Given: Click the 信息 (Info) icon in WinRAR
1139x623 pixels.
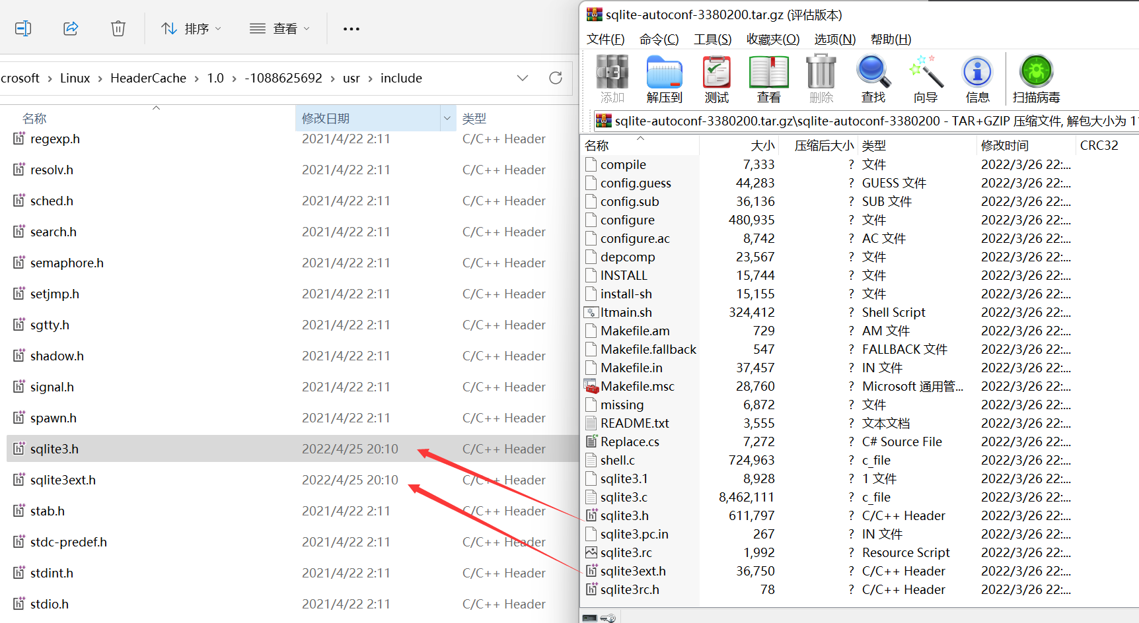Looking at the screenshot, I should [x=976, y=78].
